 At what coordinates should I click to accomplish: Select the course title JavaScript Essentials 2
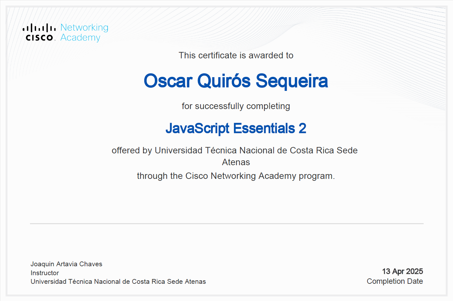point(236,128)
